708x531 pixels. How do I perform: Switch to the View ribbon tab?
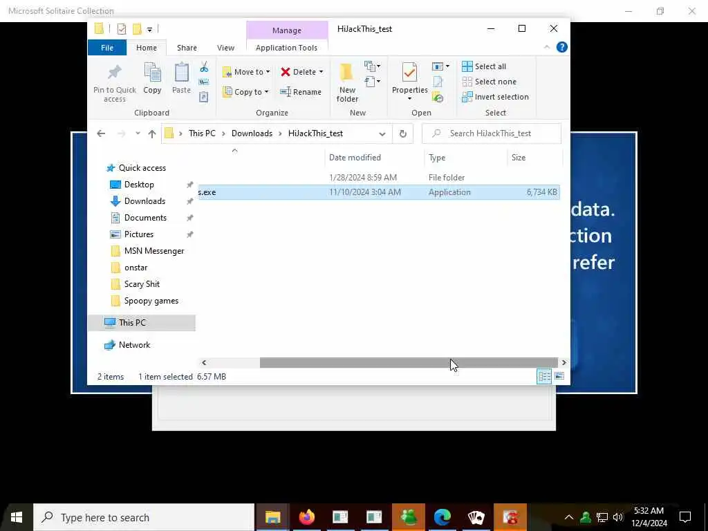pyautogui.click(x=225, y=48)
